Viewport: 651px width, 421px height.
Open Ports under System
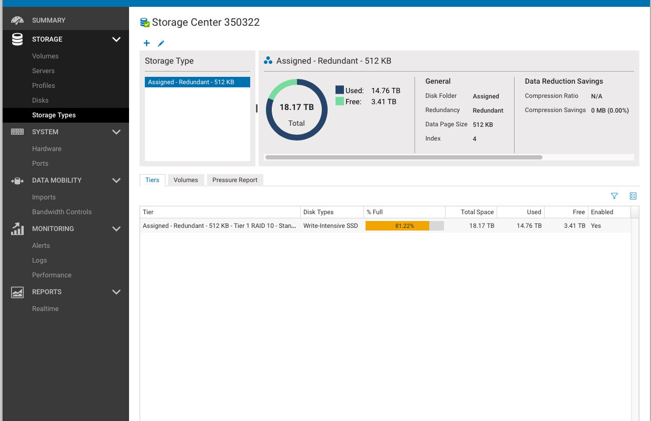point(40,164)
